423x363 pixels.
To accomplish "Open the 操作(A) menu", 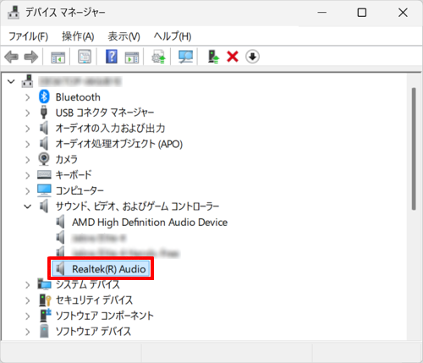I will (78, 36).
